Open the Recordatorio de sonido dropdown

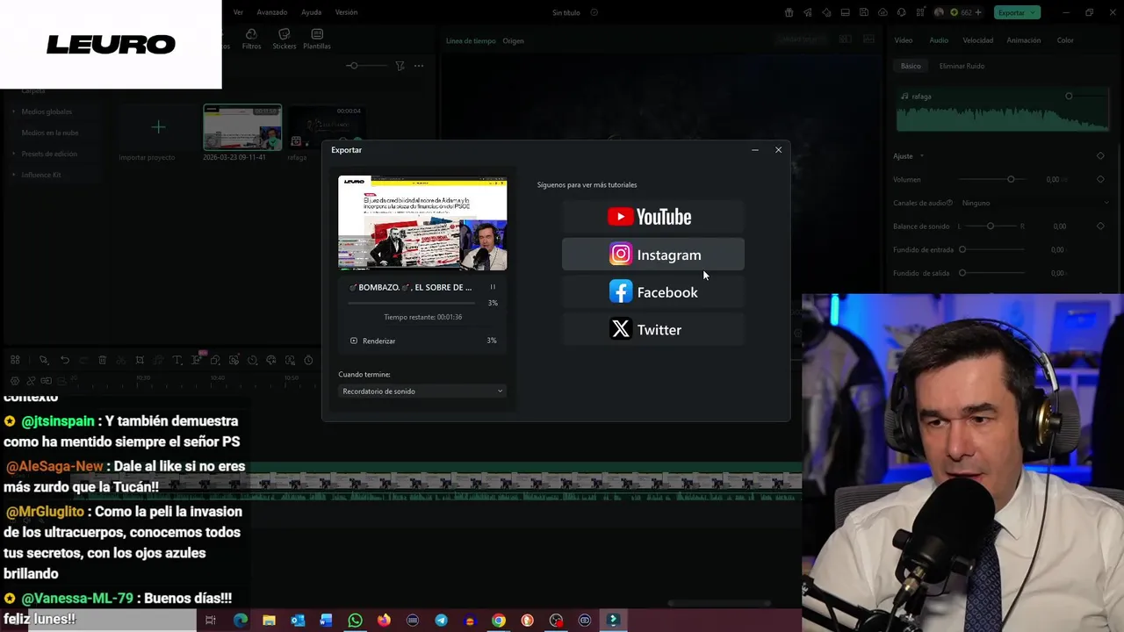coord(422,391)
